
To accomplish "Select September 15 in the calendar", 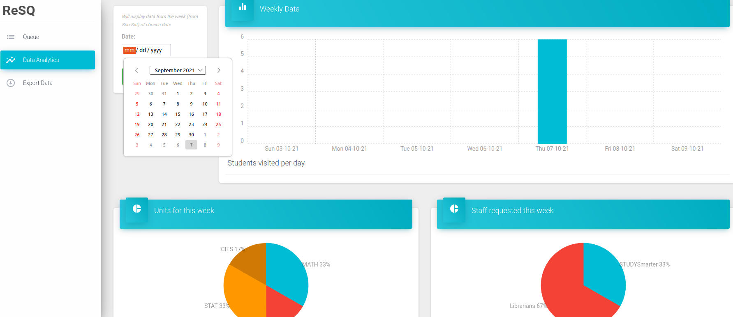I will (178, 114).
